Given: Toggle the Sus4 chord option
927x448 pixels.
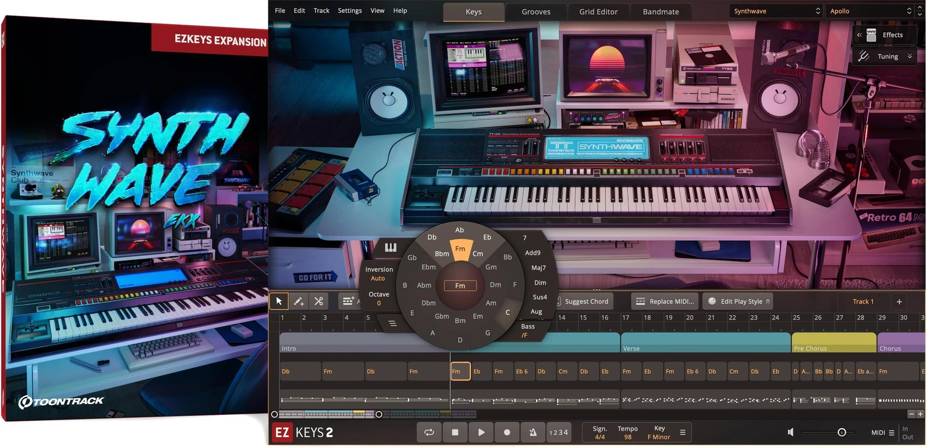Looking at the screenshot, I should point(540,297).
